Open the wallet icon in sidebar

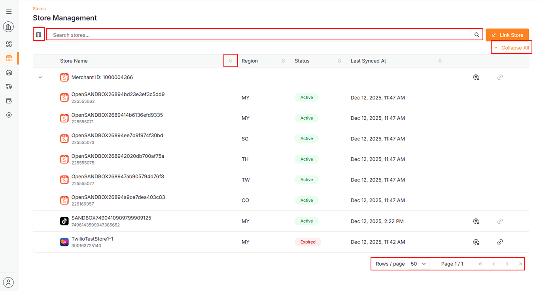(9, 101)
